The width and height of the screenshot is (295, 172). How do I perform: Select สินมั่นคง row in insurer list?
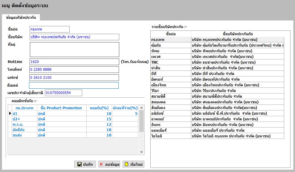(x=217, y=107)
